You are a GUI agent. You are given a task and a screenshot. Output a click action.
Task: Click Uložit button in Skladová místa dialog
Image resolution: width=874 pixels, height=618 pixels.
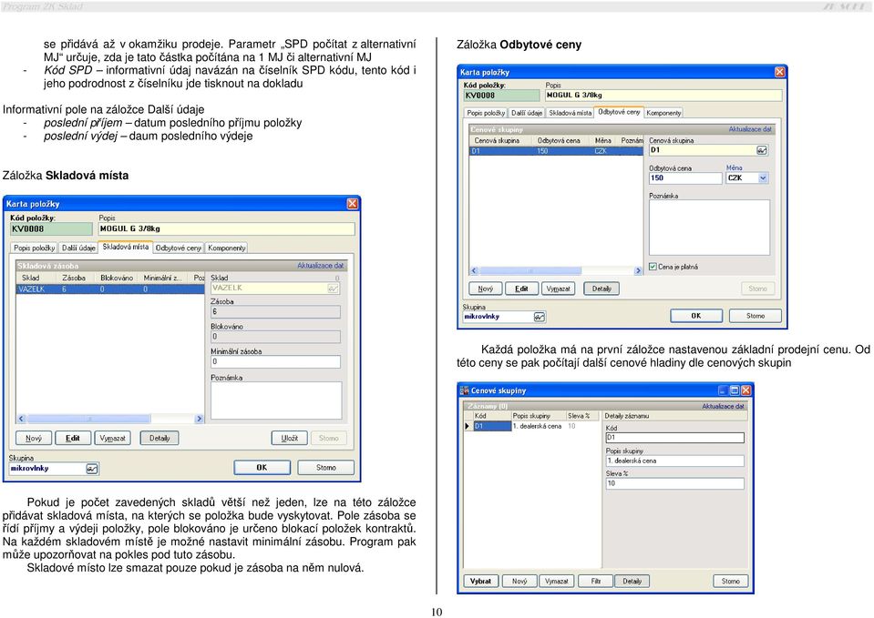(289, 439)
